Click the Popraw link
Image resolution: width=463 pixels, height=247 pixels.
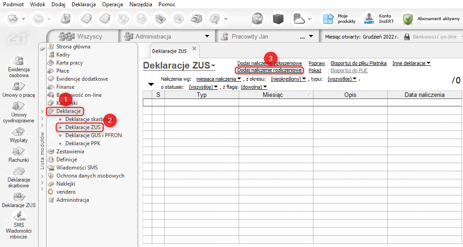[317, 63]
